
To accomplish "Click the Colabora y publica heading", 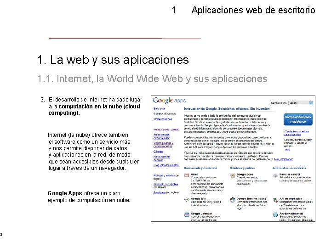I will pyautogui.click(x=243, y=168).
